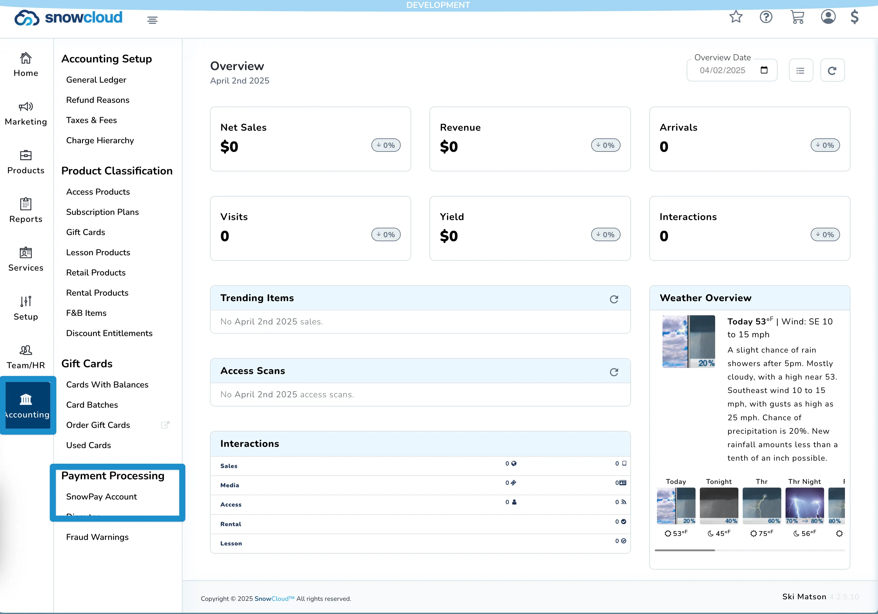This screenshot has height=614, width=878.
Task: Open Used Cards menu item
Action: pyautogui.click(x=88, y=446)
